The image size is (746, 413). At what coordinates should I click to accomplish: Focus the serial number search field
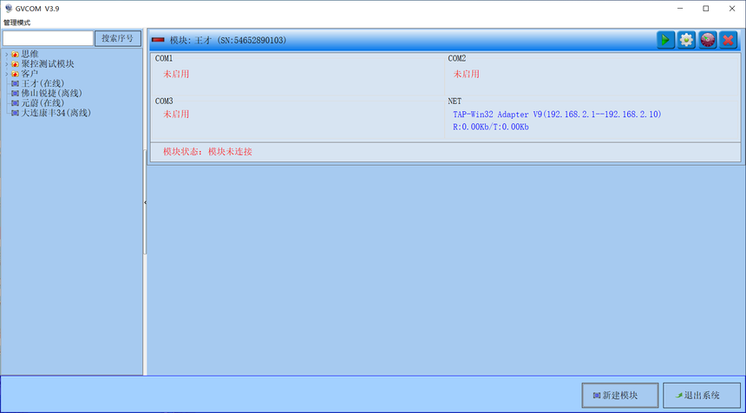48,38
